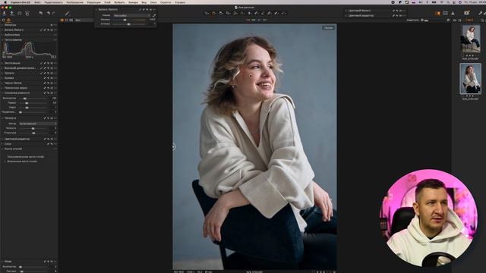This screenshot has height=273, width=486.
Task: Toggle the orange exposure warning icon
Action: click(437, 14)
